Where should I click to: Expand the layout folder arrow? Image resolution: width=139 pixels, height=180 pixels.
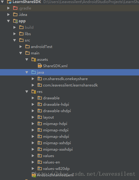(x=33, y=117)
